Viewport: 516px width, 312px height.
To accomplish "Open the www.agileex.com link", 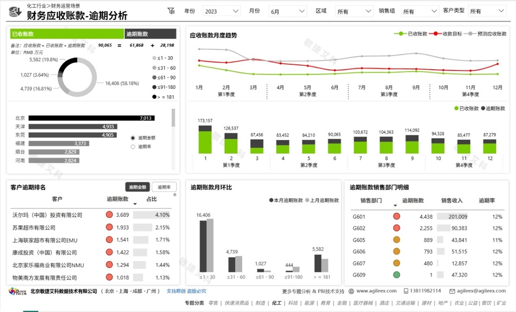I will click(376, 291).
